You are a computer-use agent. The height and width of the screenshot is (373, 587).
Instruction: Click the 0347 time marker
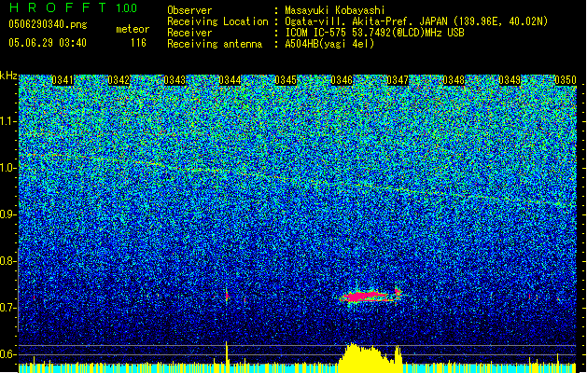point(398,80)
